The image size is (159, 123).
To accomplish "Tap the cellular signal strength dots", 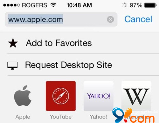I will [x=11, y=5].
